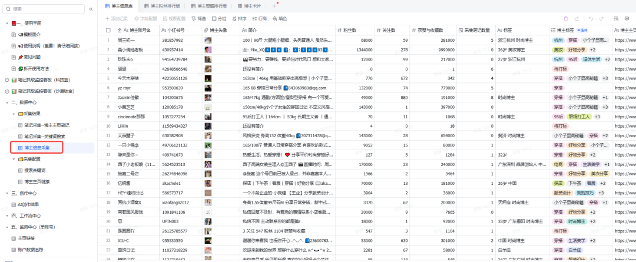Viewport: 636px width, 262px height.
Task: Open 视图配置 view settings
Action: 174,19
